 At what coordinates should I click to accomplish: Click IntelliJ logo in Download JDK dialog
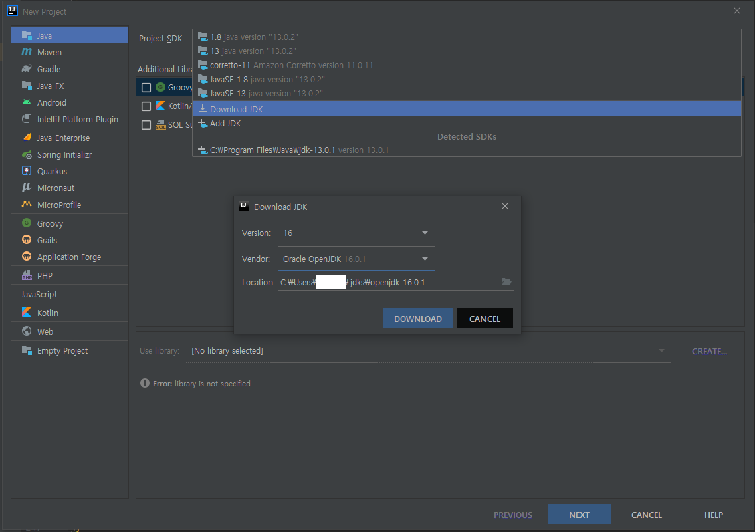click(244, 207)
